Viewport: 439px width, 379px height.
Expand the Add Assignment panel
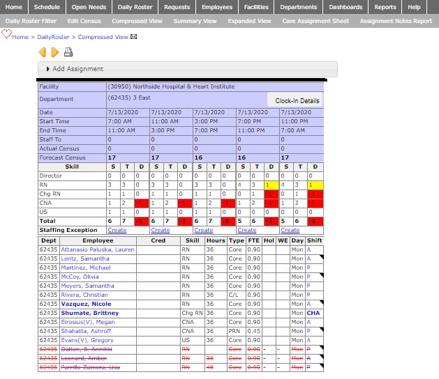[78, 69]
